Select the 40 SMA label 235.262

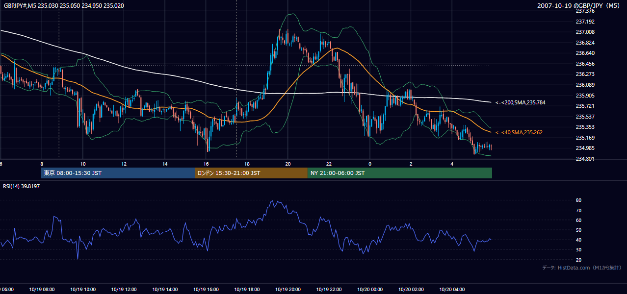[x=519, y=132]
